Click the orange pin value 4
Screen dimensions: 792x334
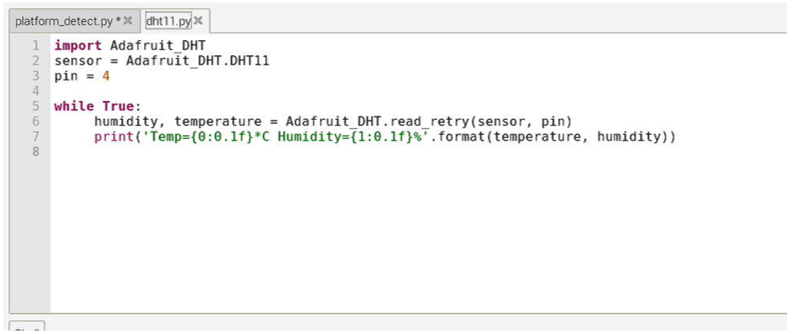pyautogui.click(x=106, y=76)
